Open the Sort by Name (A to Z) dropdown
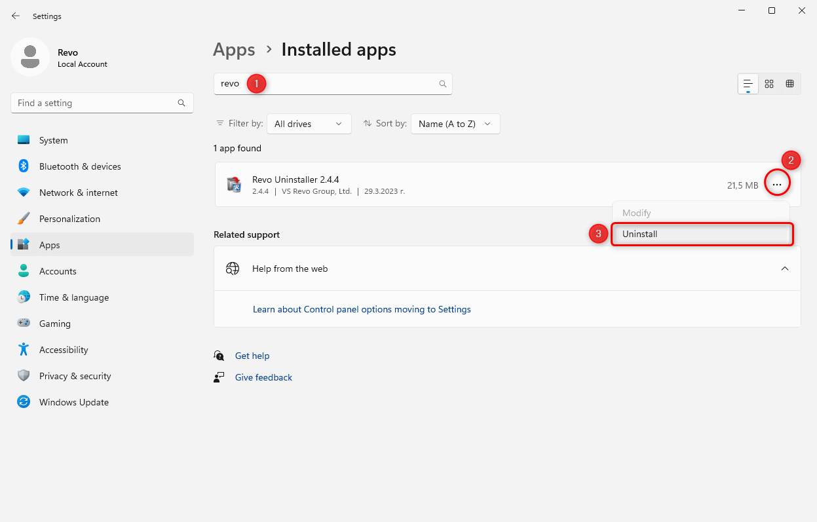 click(x=455, y=124)
